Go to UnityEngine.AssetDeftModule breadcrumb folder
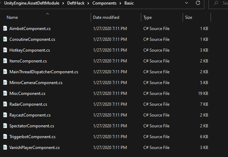The height and width of the screenshot is (157, 228). point(32,3)
